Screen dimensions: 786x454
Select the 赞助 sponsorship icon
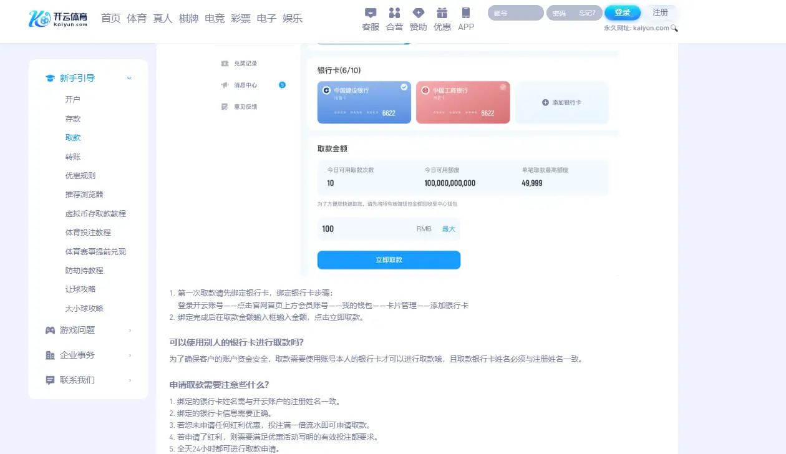pyautogui.click(x=418, y=19)
